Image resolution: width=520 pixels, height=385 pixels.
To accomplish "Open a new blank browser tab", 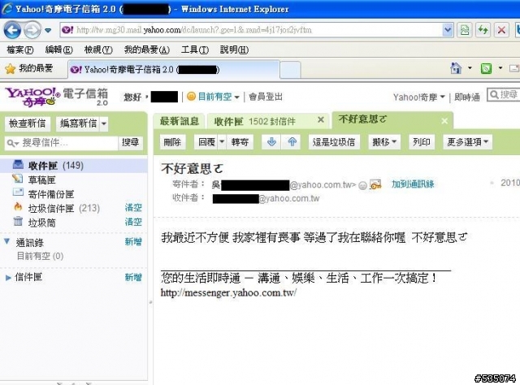I will (x=290, y=70).
